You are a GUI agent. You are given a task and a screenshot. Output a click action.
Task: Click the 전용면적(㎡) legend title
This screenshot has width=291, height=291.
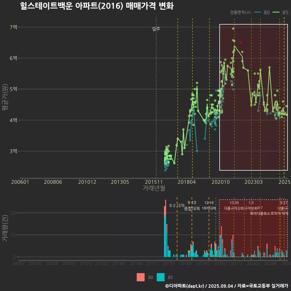point(240,12)
